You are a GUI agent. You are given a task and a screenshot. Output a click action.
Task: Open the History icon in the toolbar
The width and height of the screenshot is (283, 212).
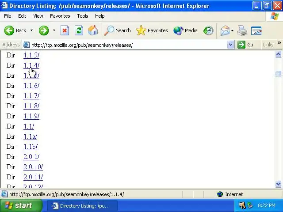tap(208, 30)
